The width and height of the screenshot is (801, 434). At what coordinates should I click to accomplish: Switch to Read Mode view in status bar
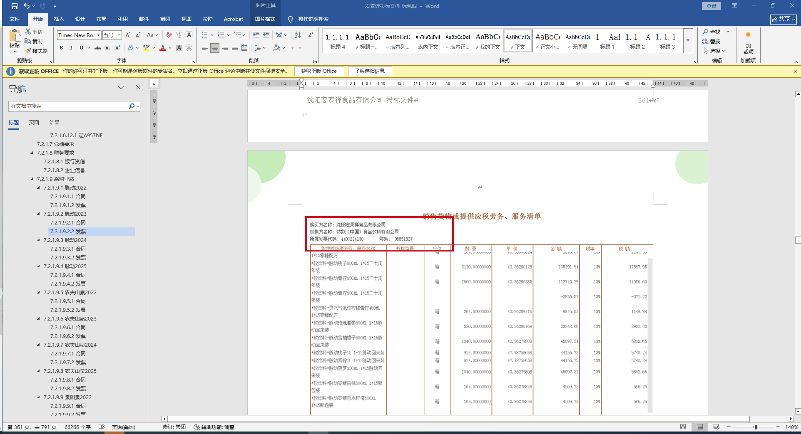click(683, 427)
